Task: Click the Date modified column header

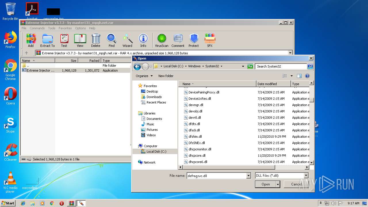Action: point(273,84)
